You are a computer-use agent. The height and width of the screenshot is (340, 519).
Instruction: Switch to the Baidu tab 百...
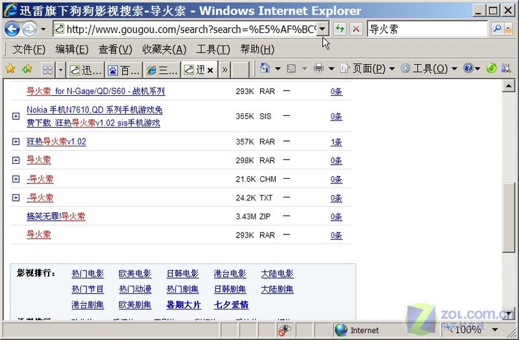click(x=123, y=70)
